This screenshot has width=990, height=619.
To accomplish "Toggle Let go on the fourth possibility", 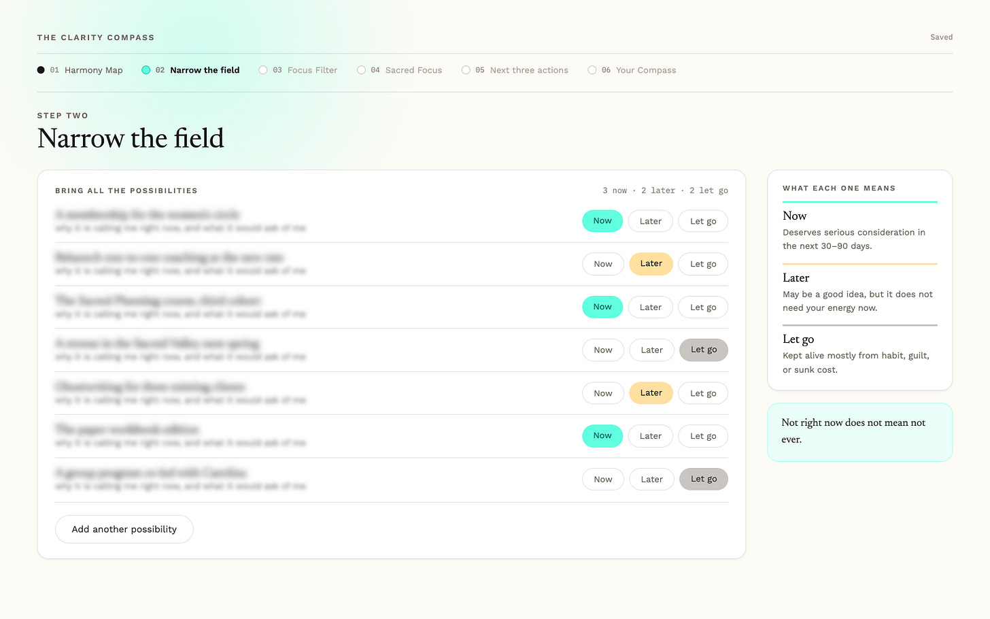I will coord(704,350).
